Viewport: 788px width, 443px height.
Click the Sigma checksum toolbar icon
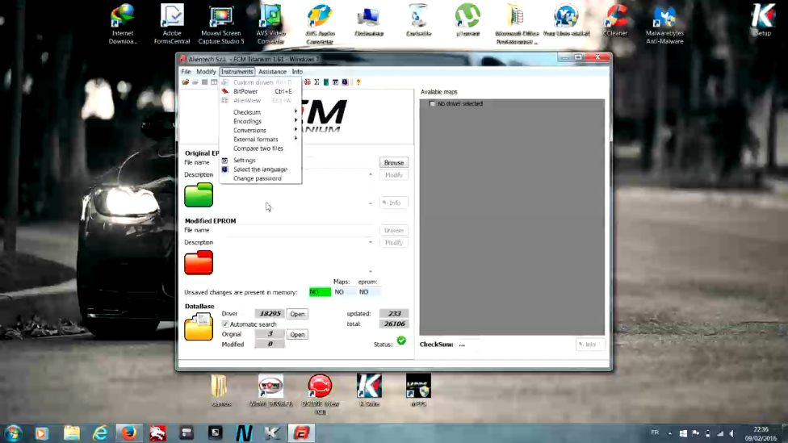pyautogui.click(x=316, y=81)
